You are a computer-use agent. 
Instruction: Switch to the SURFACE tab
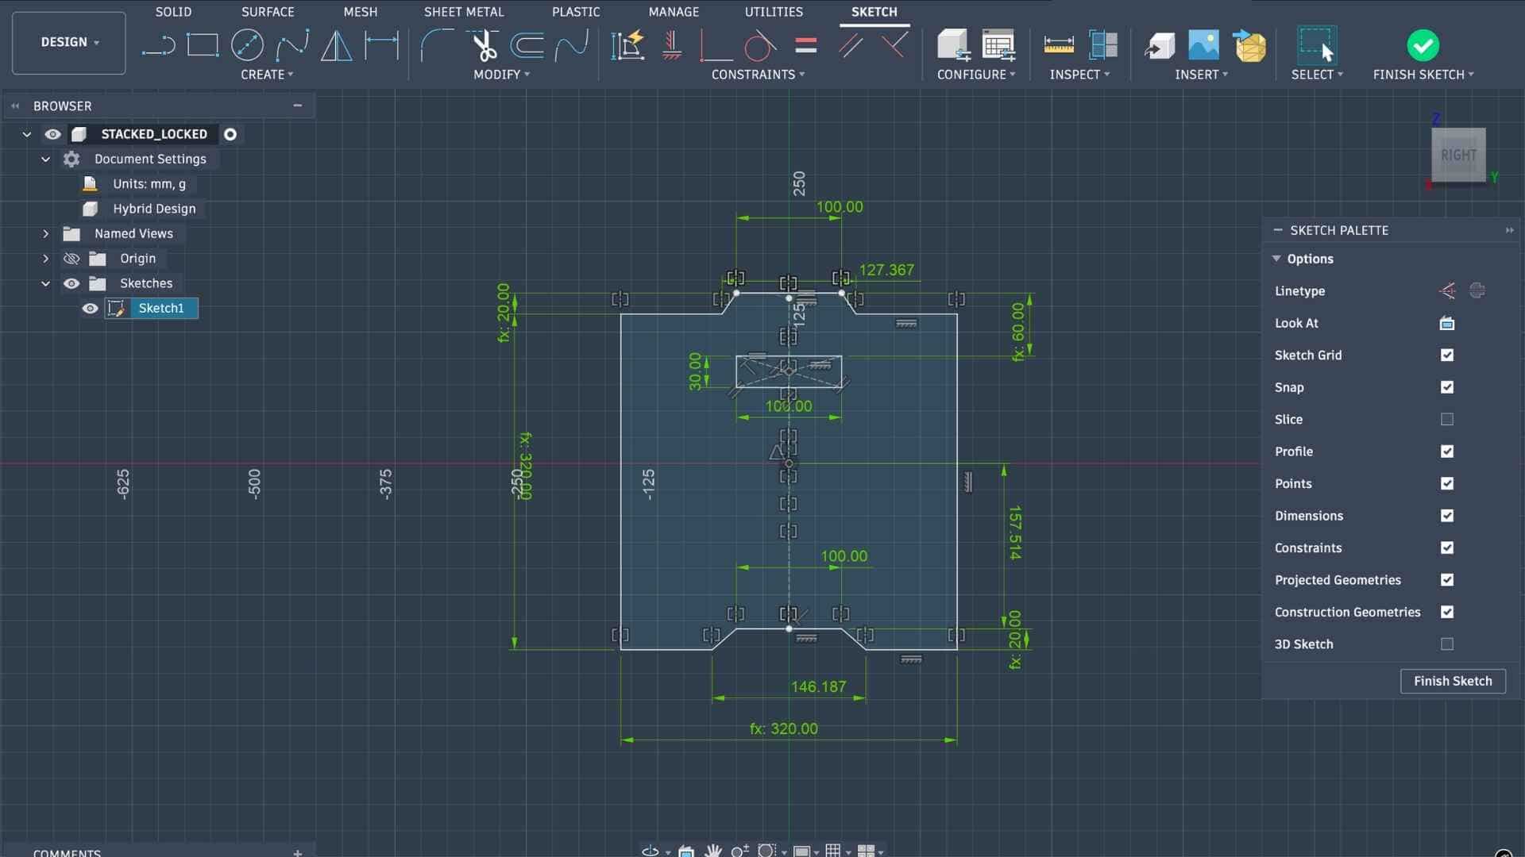click(x=268, y=12)
